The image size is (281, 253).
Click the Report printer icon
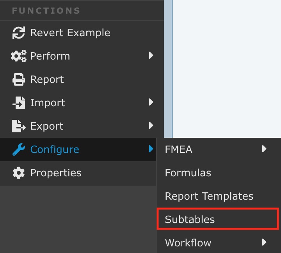pyautogui.click(x=18, y=79)
